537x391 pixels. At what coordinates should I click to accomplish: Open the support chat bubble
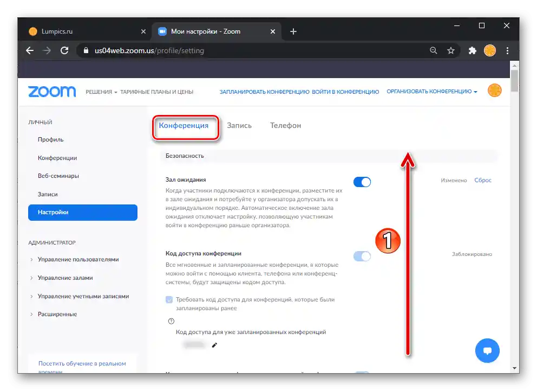tap(487, 350)
